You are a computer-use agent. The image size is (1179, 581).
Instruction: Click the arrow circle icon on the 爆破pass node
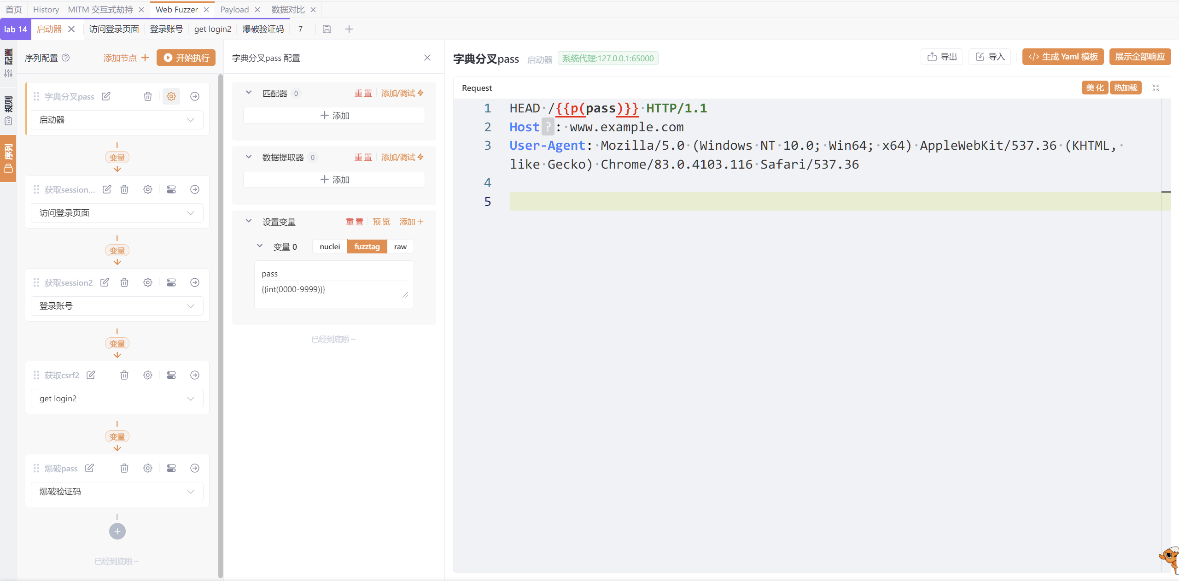coord(195,468)
